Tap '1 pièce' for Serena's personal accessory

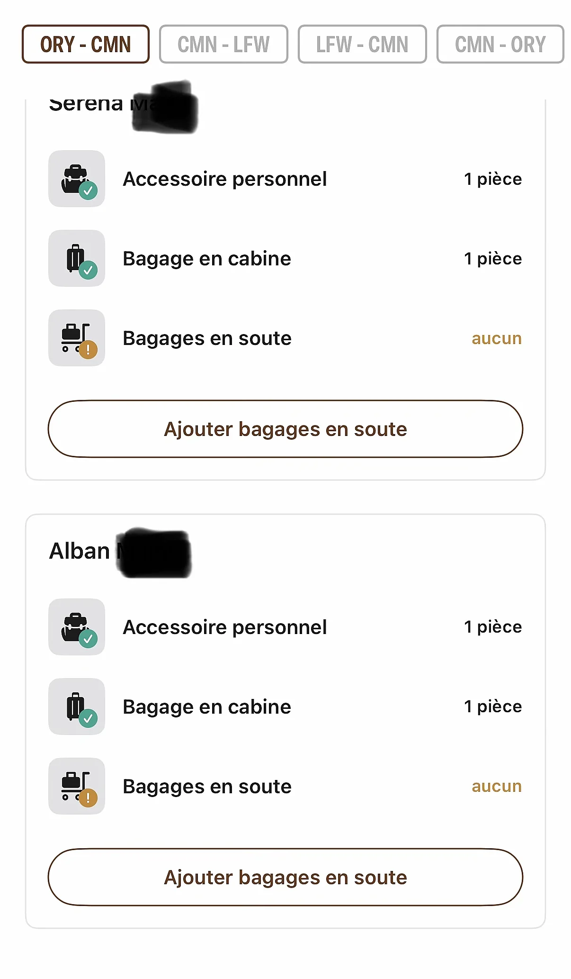tap(493, 179)
